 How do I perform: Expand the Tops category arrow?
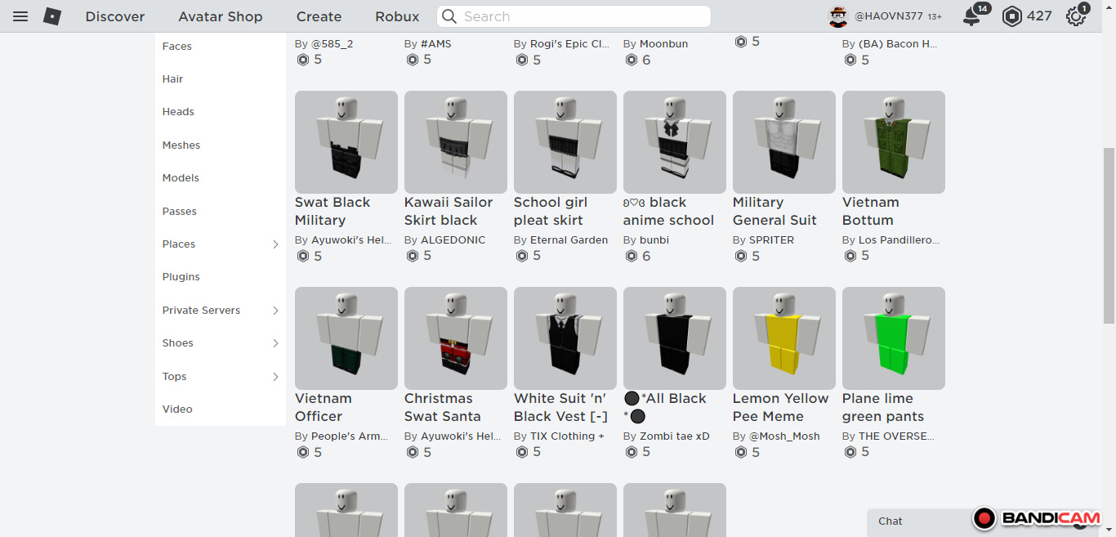275,377
